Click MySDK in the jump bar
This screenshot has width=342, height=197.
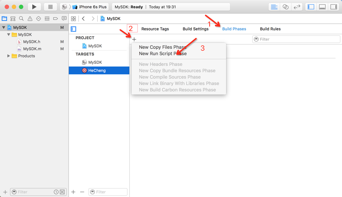110,18
